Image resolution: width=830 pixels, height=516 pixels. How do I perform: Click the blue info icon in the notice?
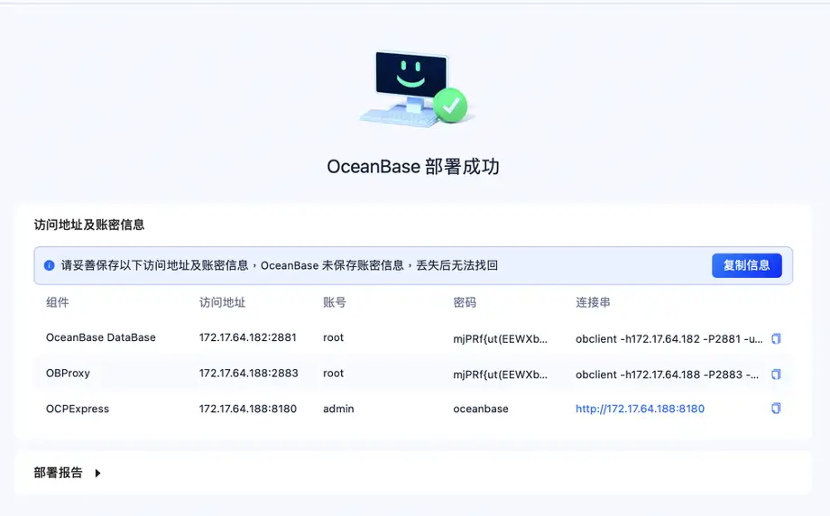50,265
